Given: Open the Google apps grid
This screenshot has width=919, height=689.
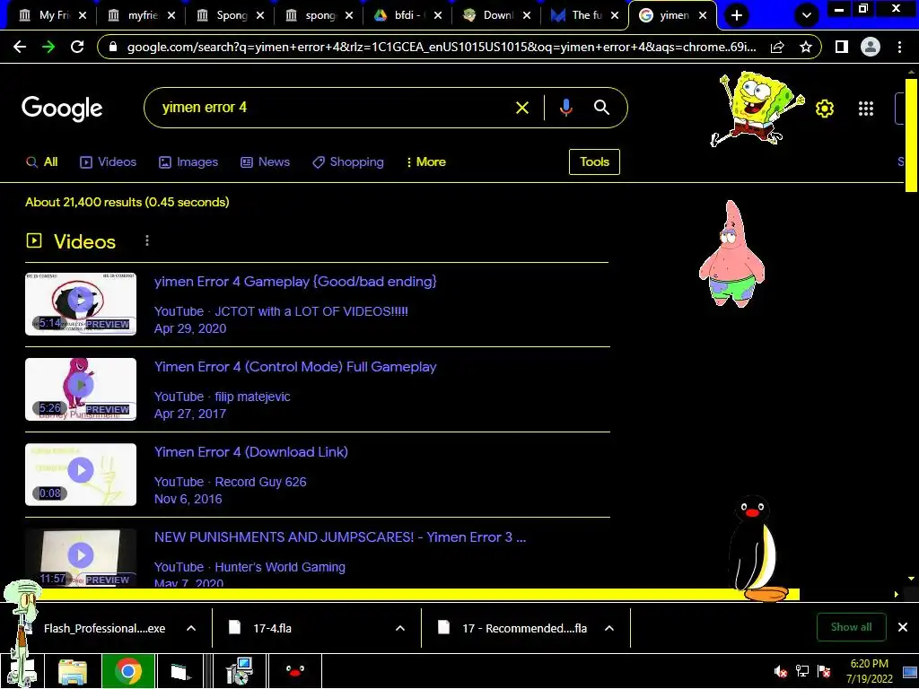Looking at the screenshot, I should (x=866, y=109).
